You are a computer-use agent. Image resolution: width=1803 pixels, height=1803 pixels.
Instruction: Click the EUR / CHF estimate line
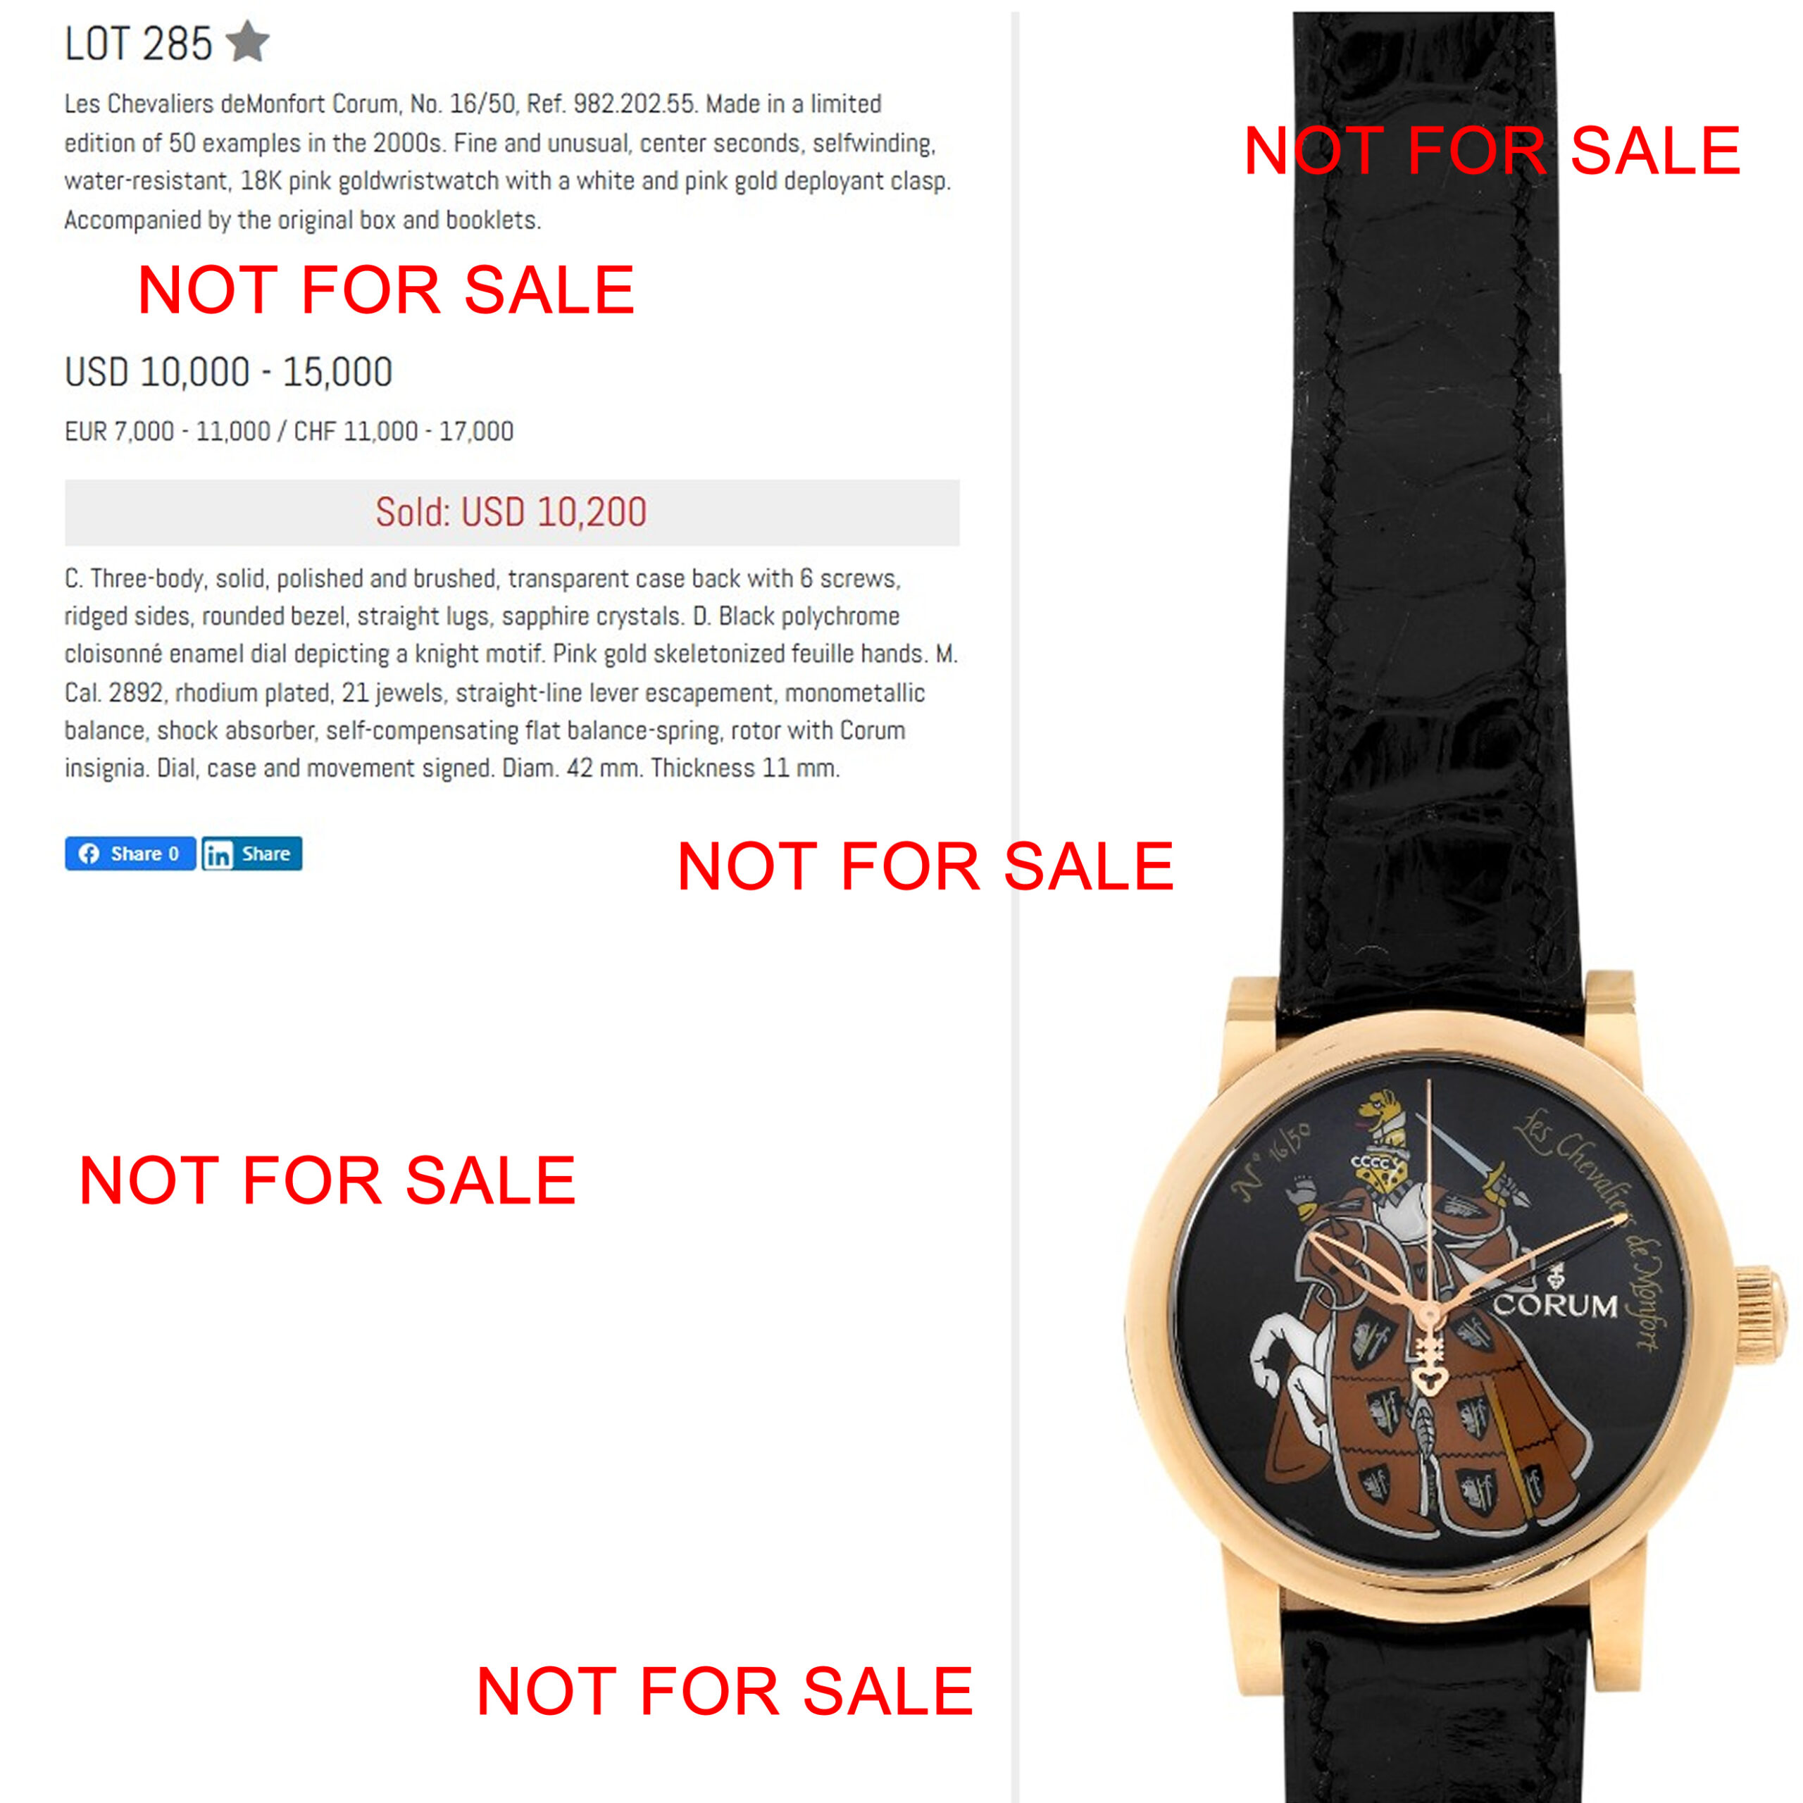[x=289, y=431]
